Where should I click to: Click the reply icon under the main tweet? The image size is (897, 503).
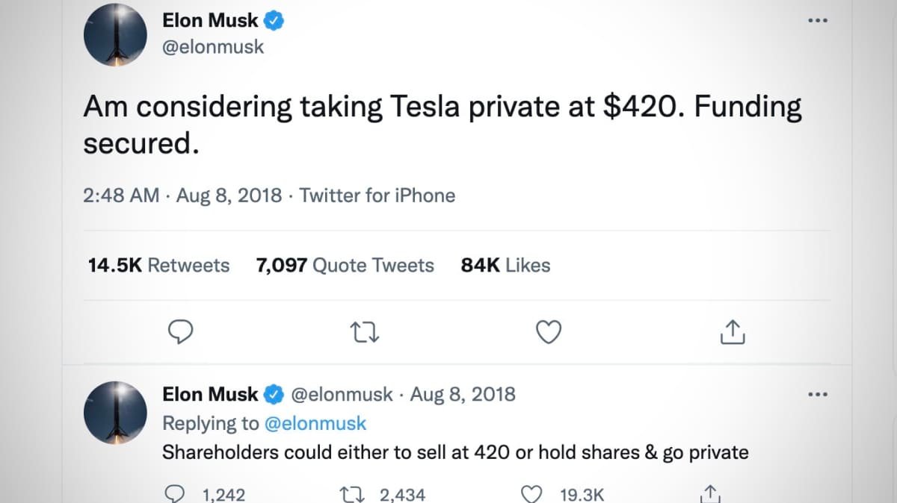[x=180, y=333]
